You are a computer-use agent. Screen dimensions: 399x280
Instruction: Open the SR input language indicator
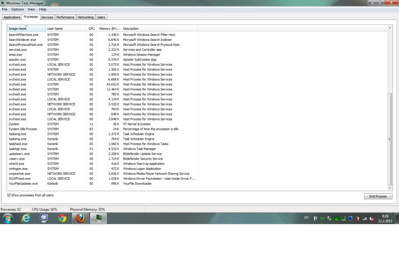(x=306, y=218)
